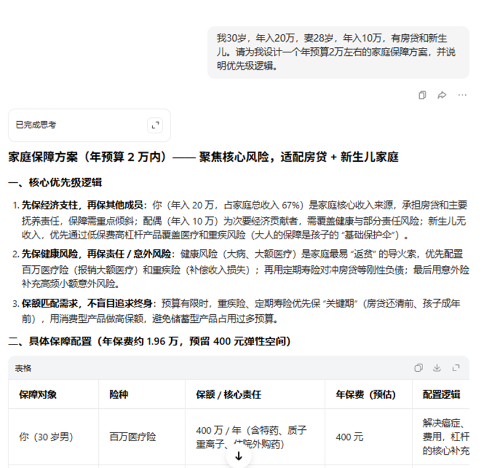492x468 pixels.
Task: Copy the insurance configuration table
Action: point(419,368)
